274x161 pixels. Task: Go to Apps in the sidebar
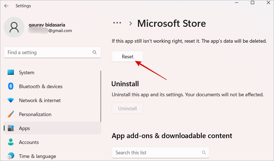click(25, 128)
